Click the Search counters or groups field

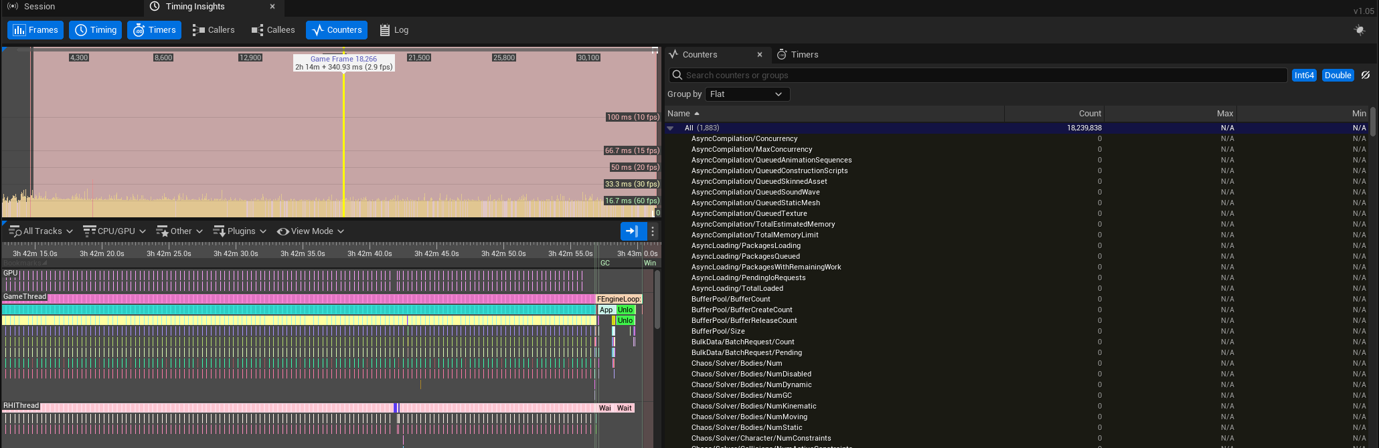[977, 76]
